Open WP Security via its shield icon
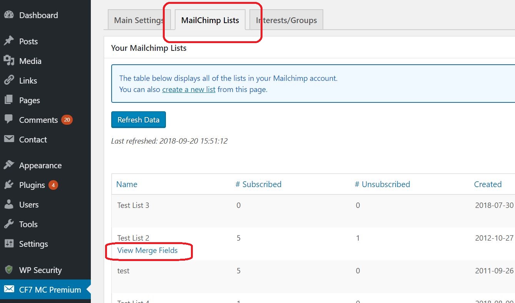The image size is (515, 303). pyautogui.click(x=8, y=270)
